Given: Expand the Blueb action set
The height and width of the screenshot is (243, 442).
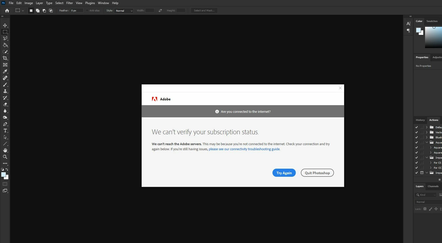Looking at the screenshot, I should coord(427,137).
